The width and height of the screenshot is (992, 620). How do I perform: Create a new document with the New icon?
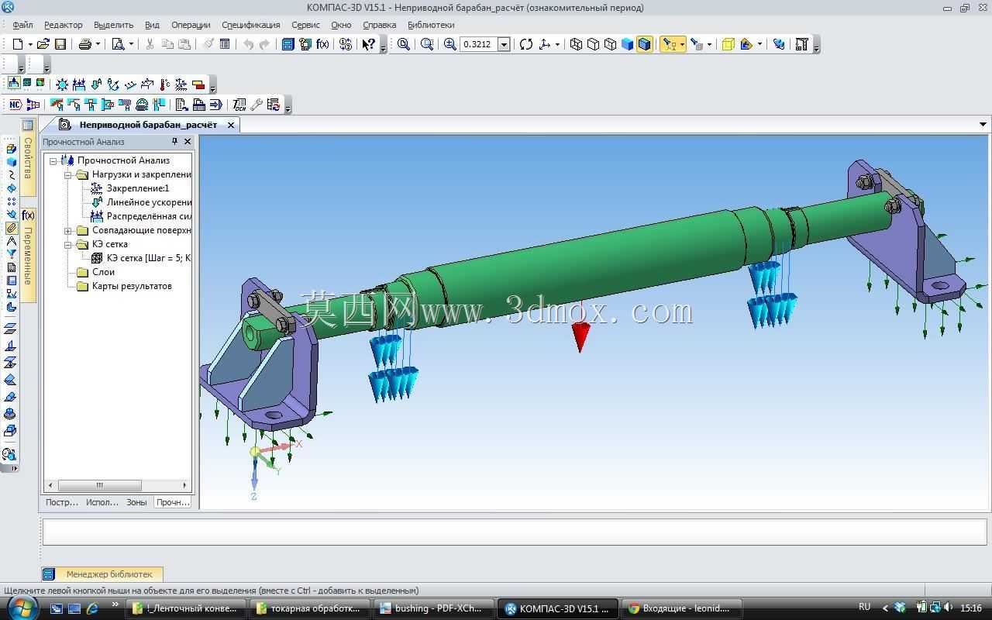pos(17,44)
